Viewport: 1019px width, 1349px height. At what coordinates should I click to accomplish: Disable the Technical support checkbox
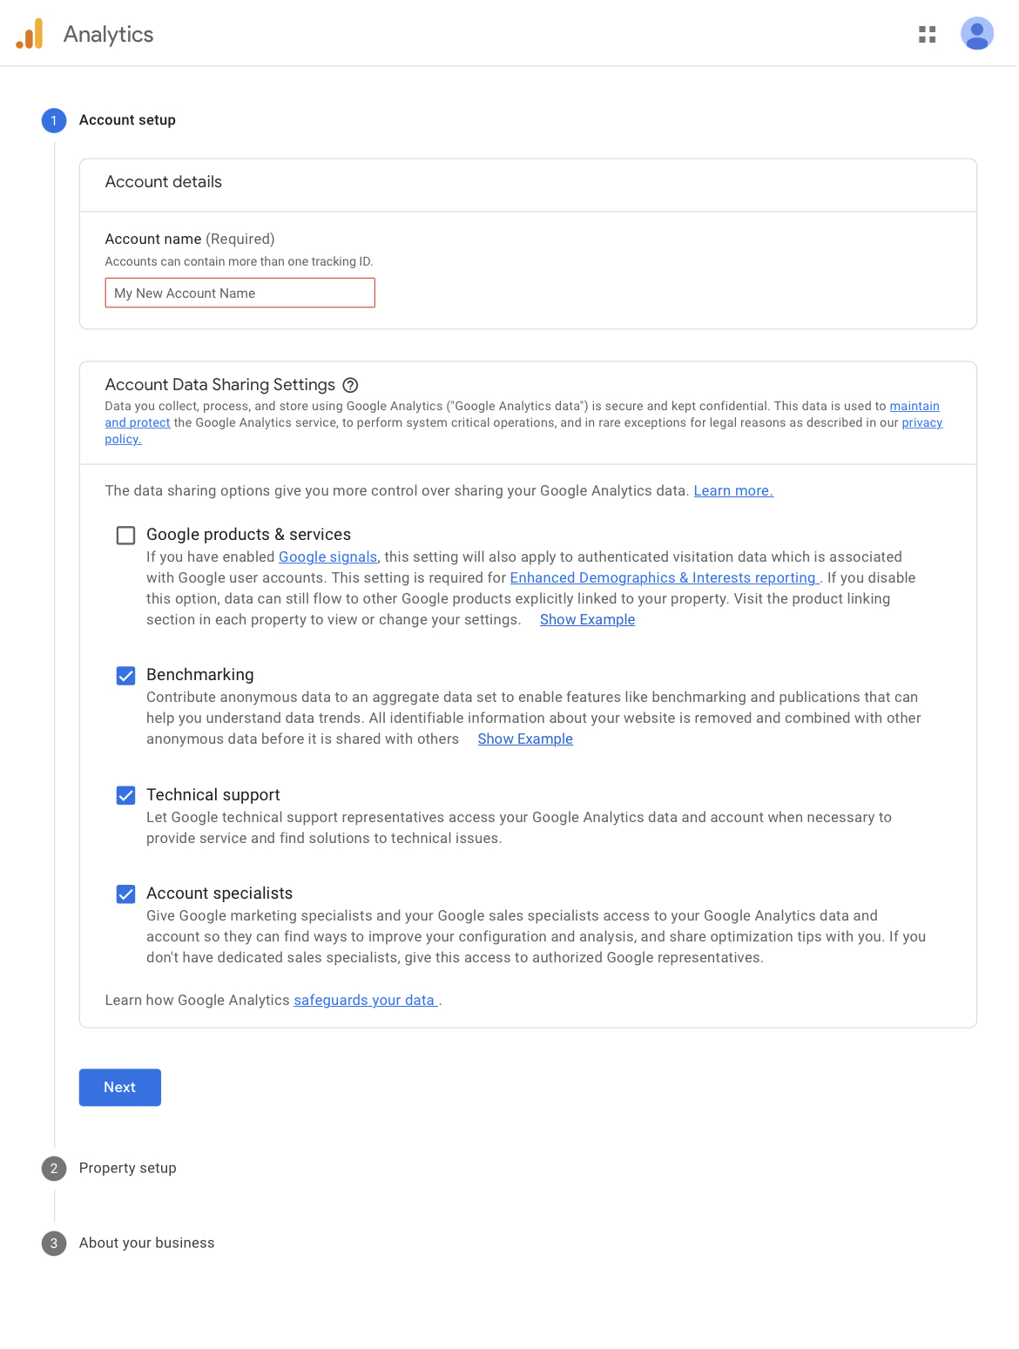coord(126,795)
